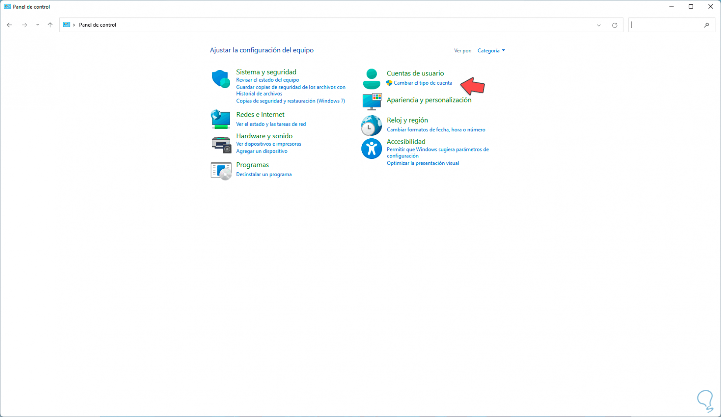Click the Cuentas de usuario person icon
This screenshot has height=417, width=721.
click(371, 79)
